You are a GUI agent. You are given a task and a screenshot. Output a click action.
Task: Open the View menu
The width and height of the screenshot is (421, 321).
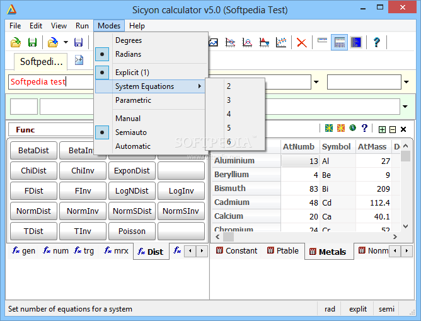coord(59,26)
